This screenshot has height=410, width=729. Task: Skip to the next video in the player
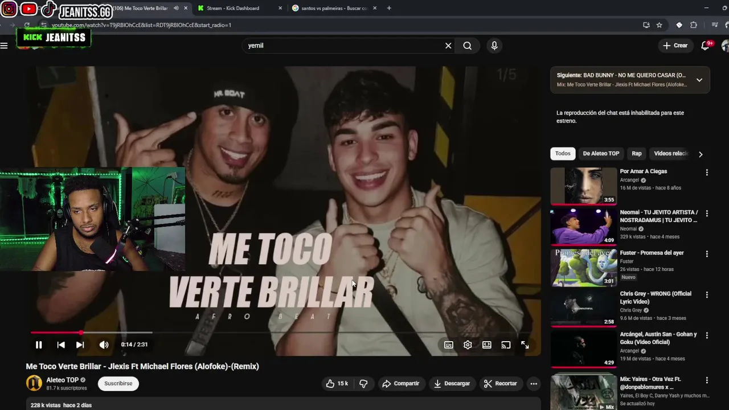(x=80, y=345)
